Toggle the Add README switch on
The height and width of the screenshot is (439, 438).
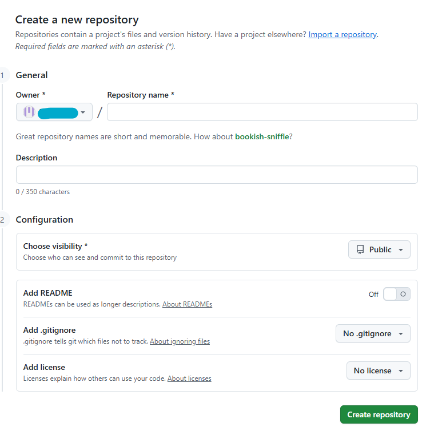tap(396, 294)
